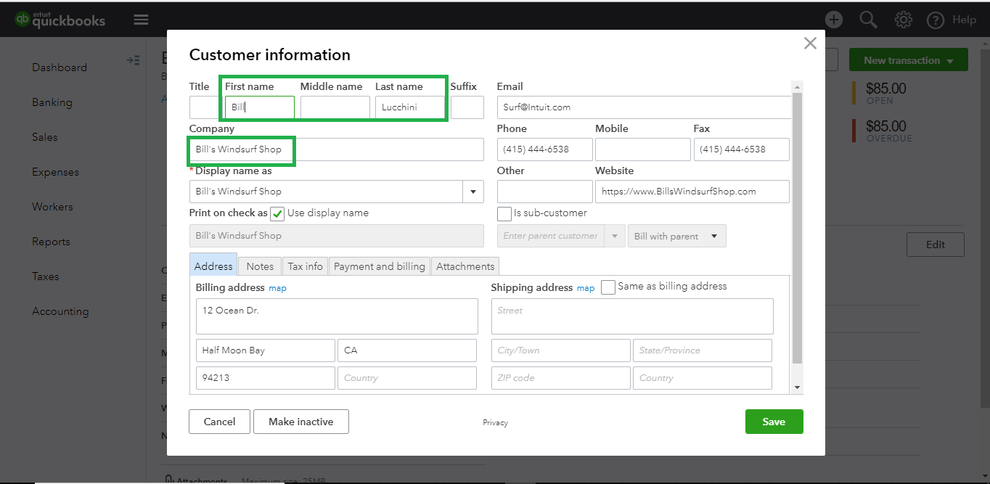
Task: Close the Customer information dialog
Action: 810,44
